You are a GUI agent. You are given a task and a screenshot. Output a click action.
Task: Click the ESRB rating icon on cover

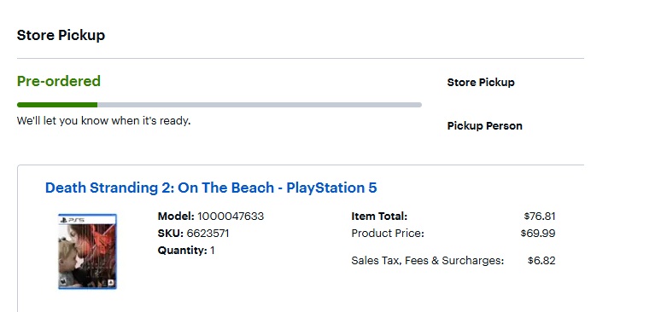coord(62,282)
